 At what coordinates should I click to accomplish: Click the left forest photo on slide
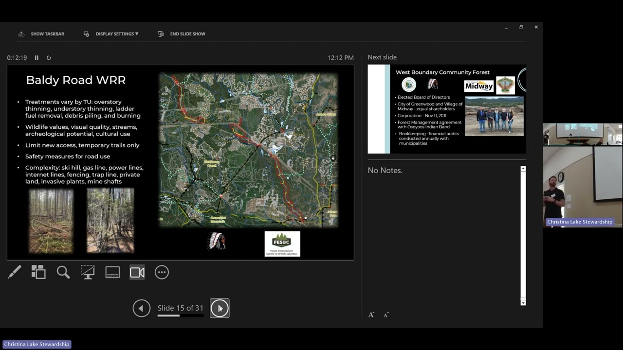51,221
